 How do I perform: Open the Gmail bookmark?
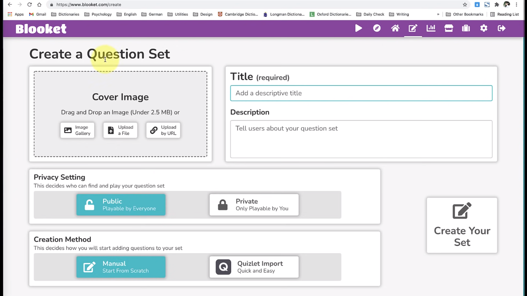(x=38, y=14)
